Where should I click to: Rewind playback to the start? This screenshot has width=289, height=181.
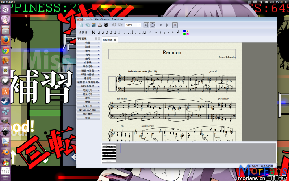tap(161, 25)
